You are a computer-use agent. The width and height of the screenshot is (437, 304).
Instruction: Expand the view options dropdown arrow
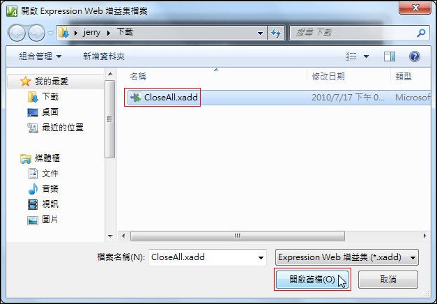tap(366, 56)
